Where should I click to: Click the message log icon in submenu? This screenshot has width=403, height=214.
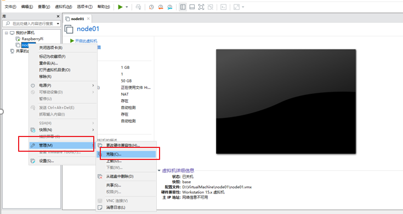[x=100, y=207]
